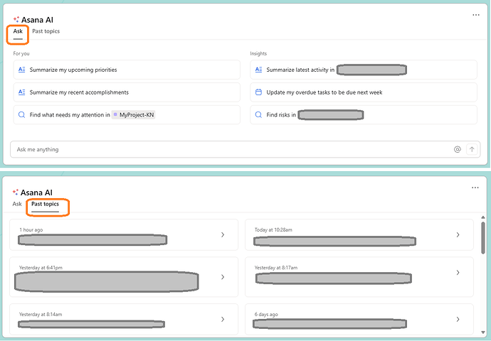The image size is (491, 341).
Task: Click the @ mention icon in the ask field
Action: 457,149
